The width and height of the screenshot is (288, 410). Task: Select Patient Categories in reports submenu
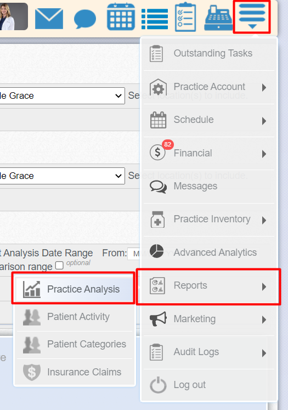[x=75, y=344]
